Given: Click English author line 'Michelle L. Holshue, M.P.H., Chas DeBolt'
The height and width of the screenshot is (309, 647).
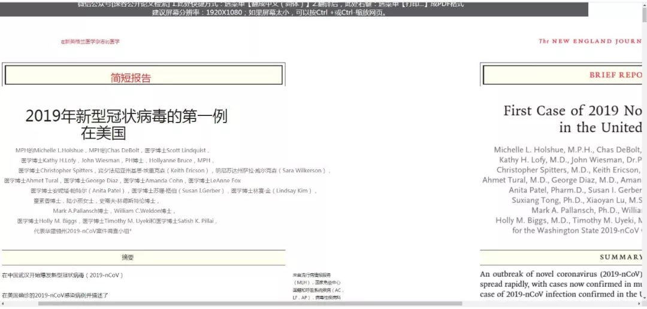Looking at the screenshot, I should coord(568,150).
